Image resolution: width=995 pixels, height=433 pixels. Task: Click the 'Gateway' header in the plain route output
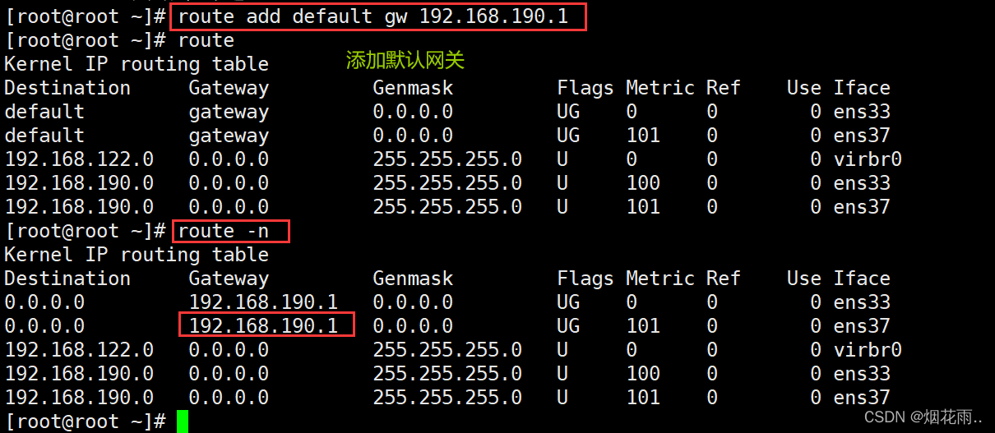click(229, 88)
